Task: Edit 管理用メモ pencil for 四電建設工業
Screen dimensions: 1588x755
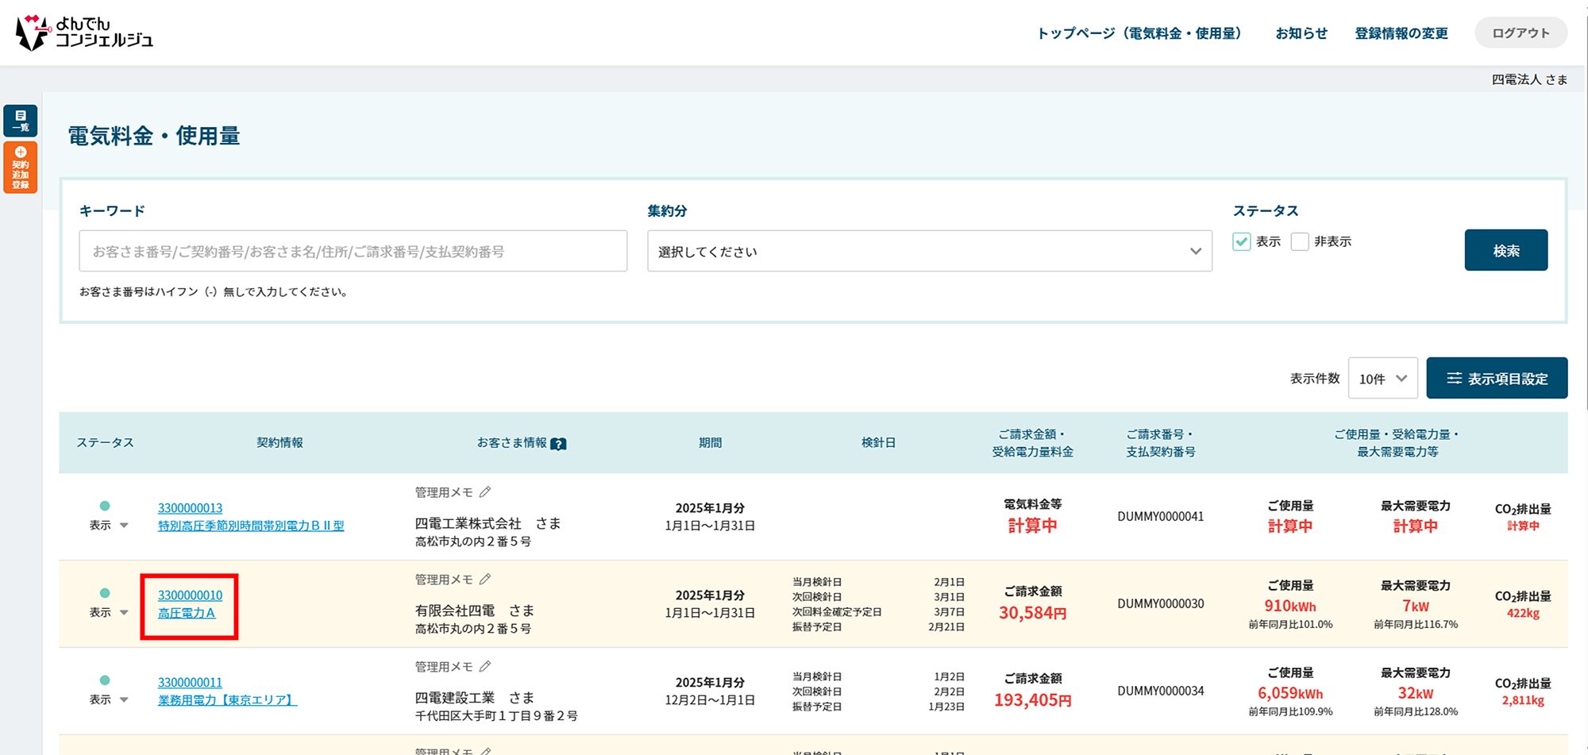Action: click(x=485, y=667)
